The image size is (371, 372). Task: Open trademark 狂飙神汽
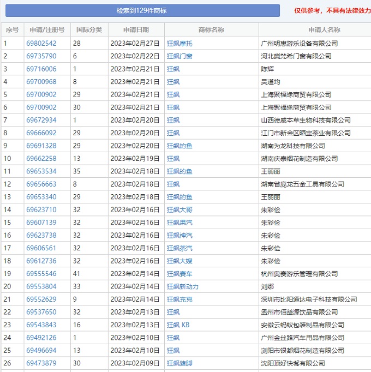tap(179, 236)
